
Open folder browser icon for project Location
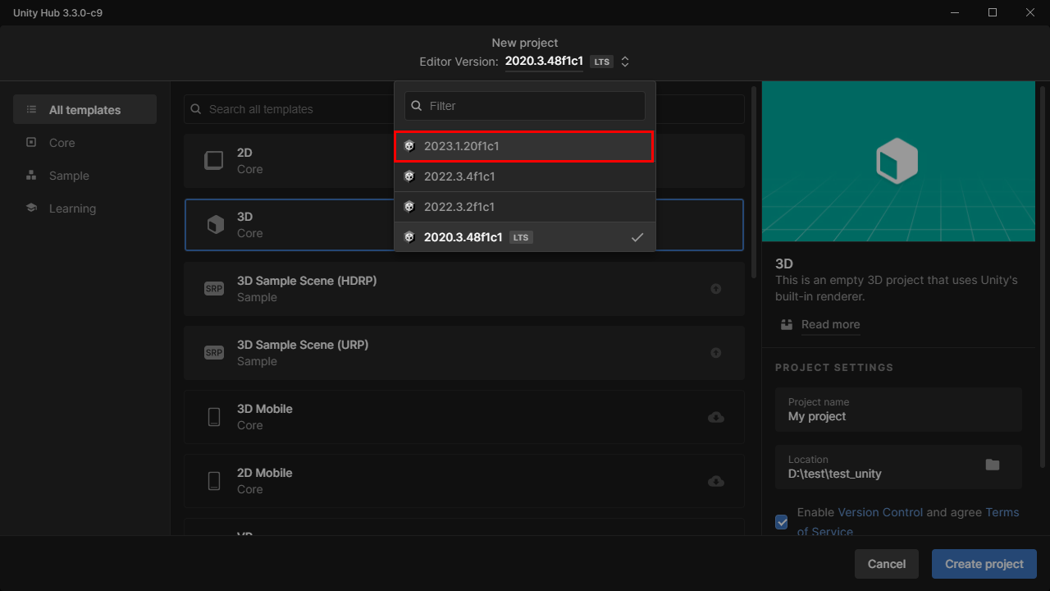[993, 464]
